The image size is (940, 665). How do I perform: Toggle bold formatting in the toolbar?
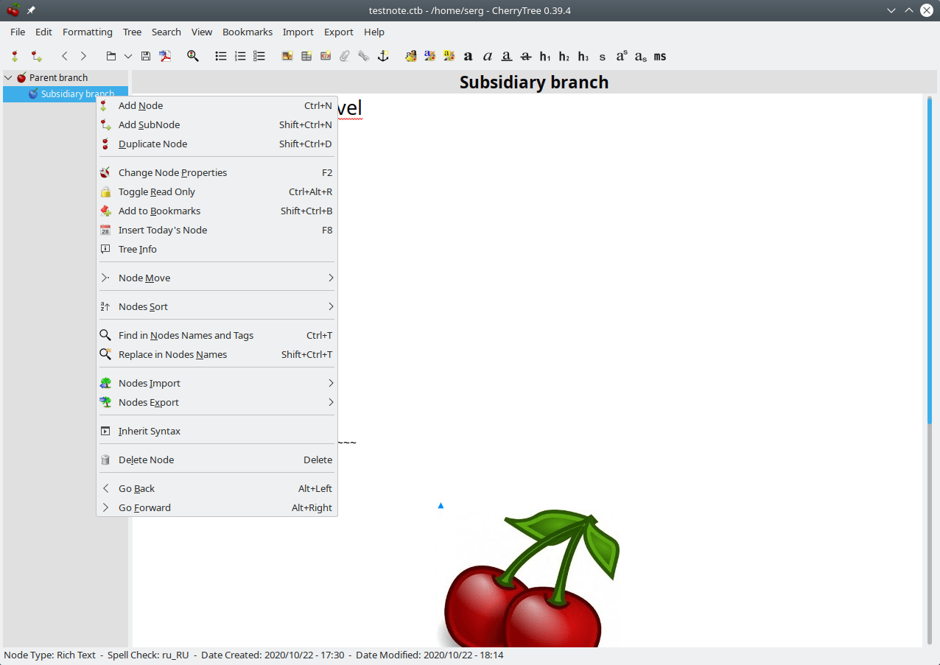tap(468, 56)
